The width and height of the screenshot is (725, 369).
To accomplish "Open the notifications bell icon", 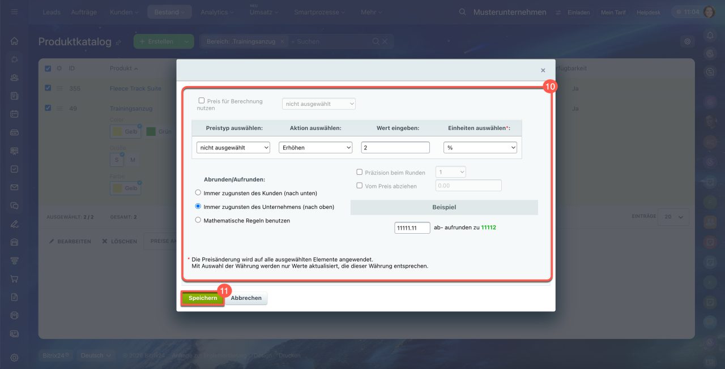I will (710, 35).
